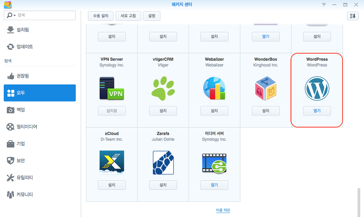The width and height of the screenshot is (364, 217).
Task: Install xCloud with its 설치 button
Action: [112, 185]
